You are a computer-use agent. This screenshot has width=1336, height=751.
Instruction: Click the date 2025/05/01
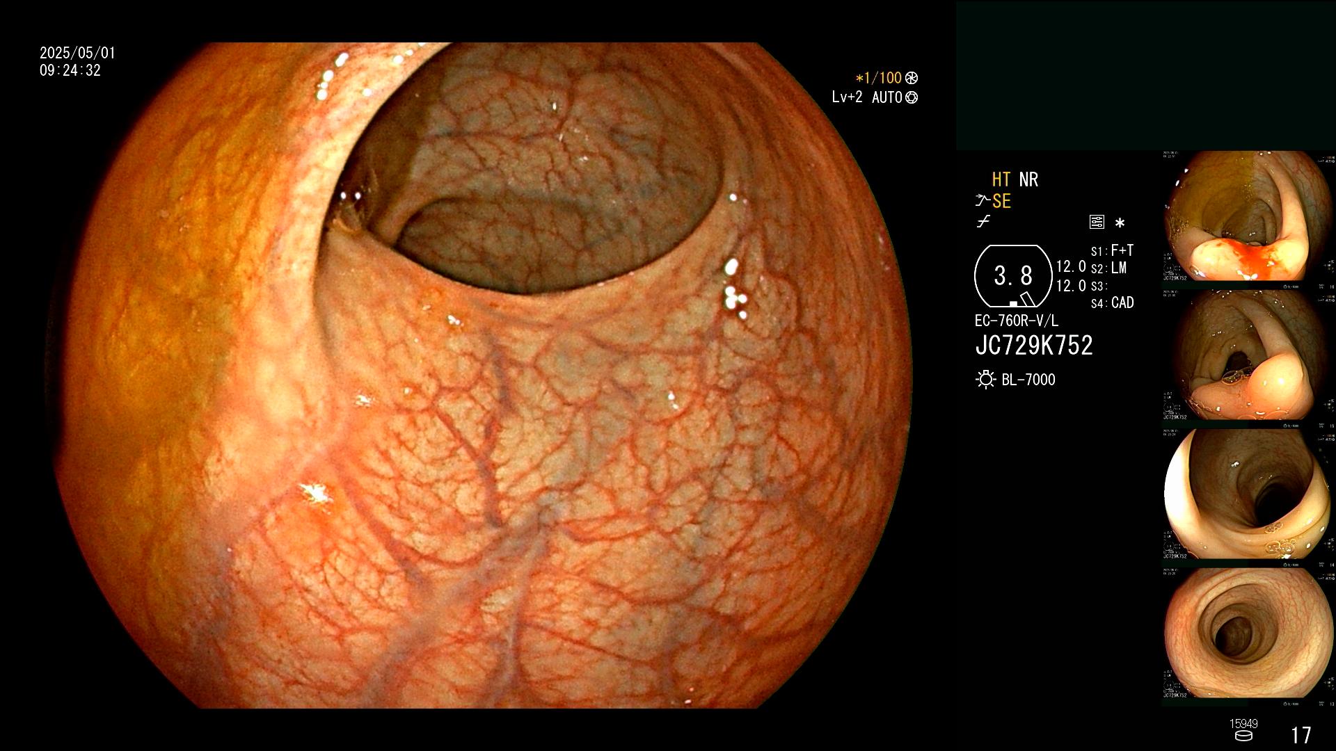point(77,54)
